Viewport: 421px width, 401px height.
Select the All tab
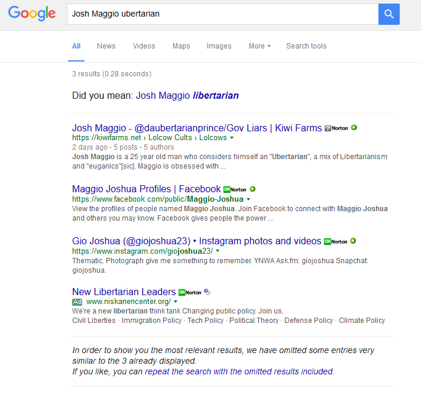point(76,46)
